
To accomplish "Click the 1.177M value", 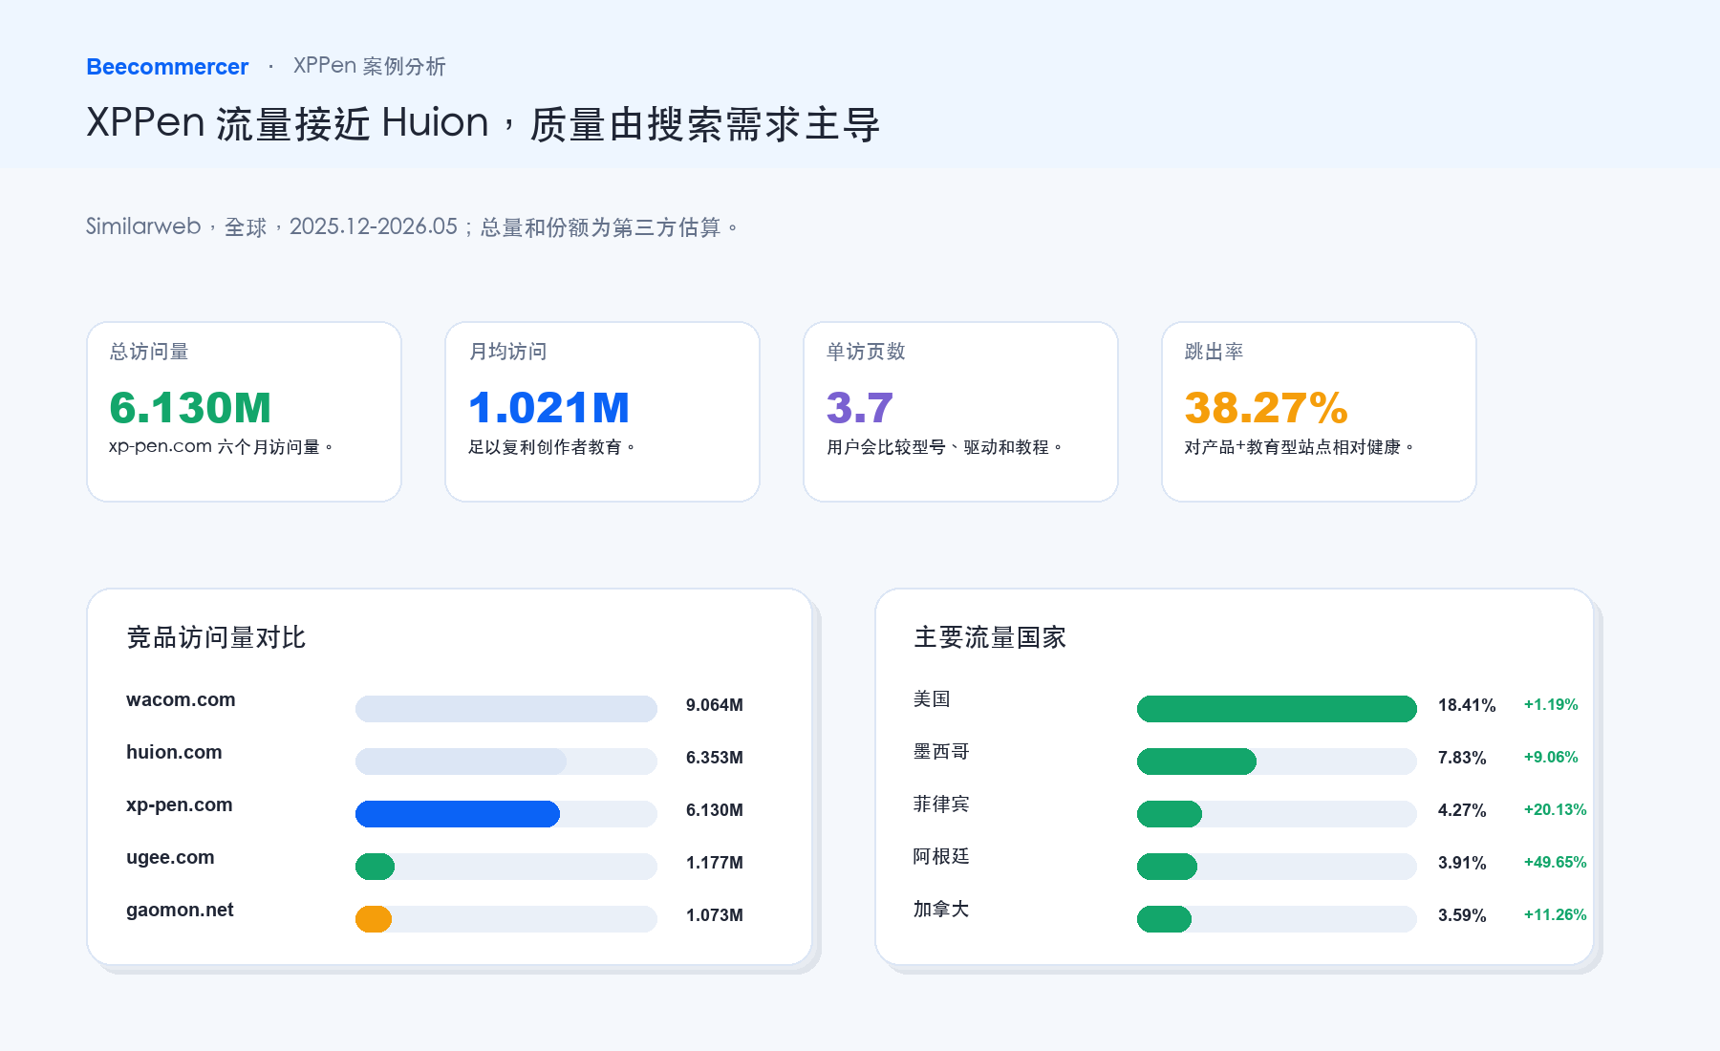I will point(715,863).
